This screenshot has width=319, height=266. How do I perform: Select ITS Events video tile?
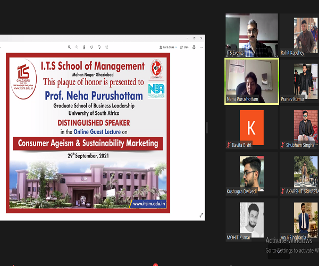251,35
